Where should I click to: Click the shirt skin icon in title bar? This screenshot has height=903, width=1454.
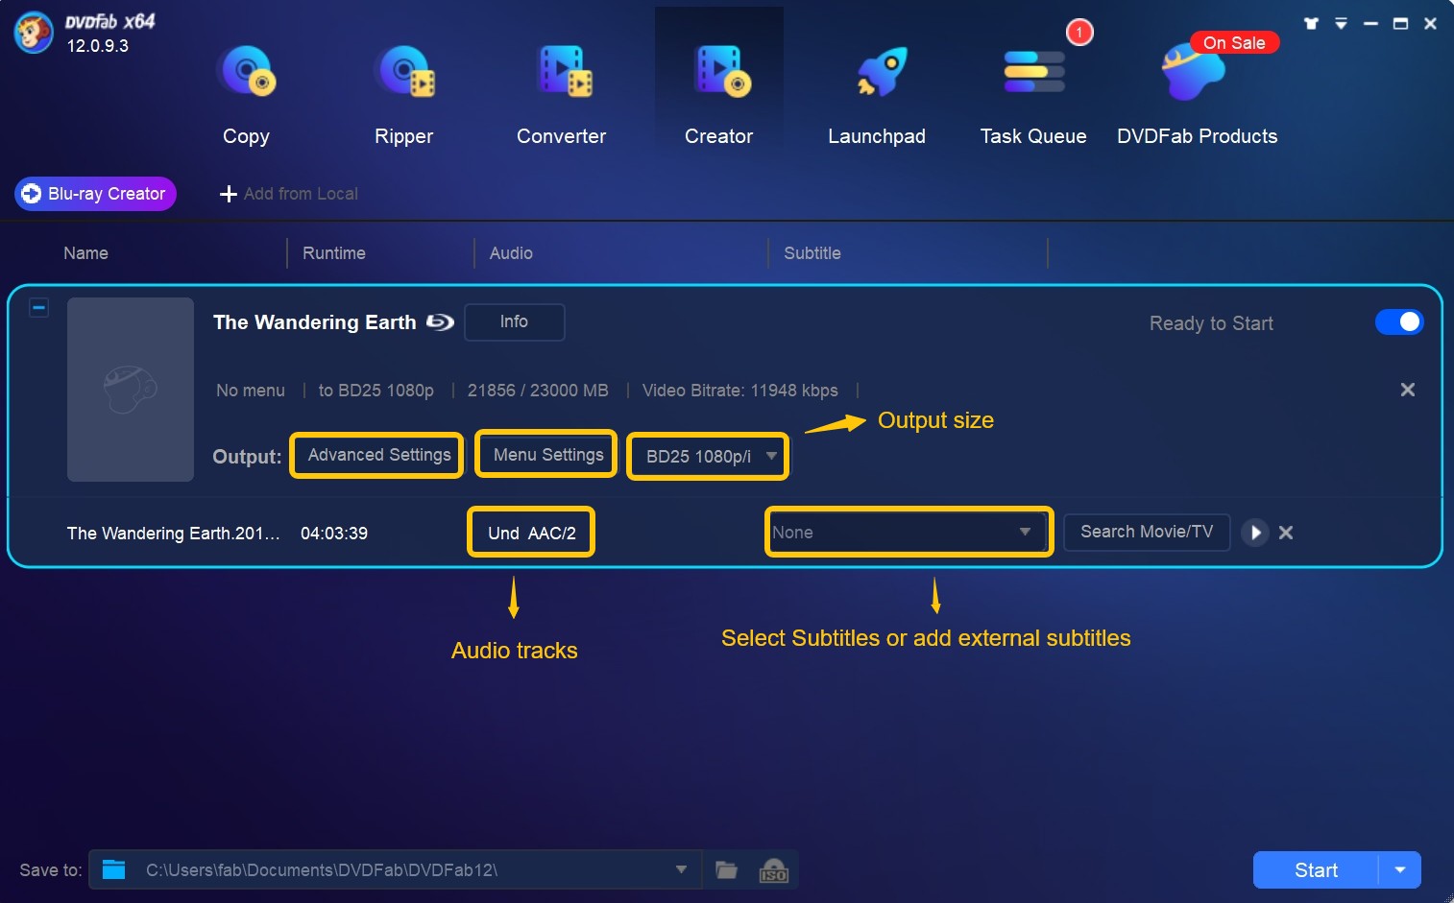coord(1311,23)
